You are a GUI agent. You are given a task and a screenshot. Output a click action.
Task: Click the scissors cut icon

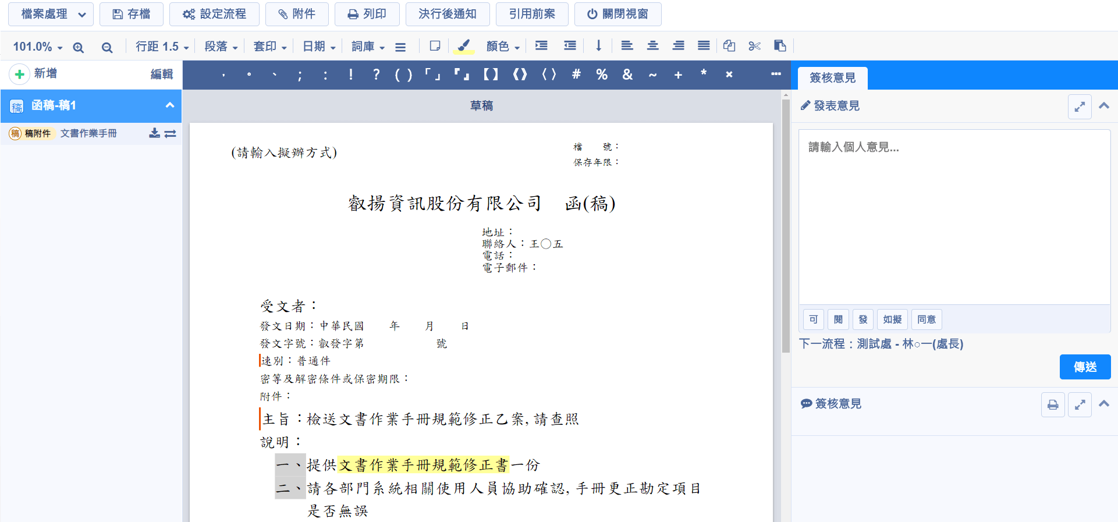click(754, 46)
